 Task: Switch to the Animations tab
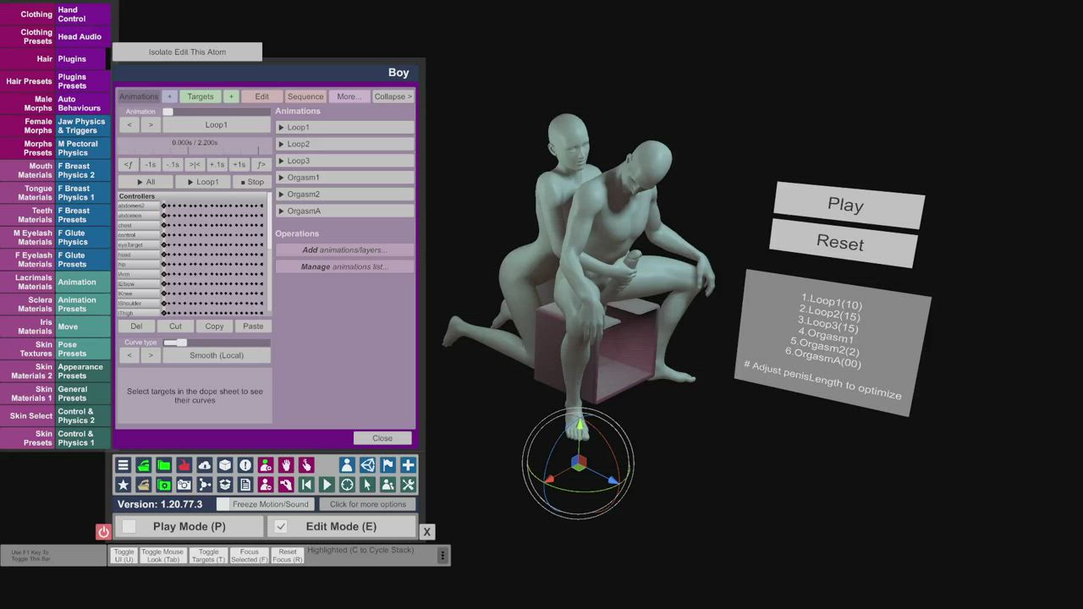pos(139,96)
